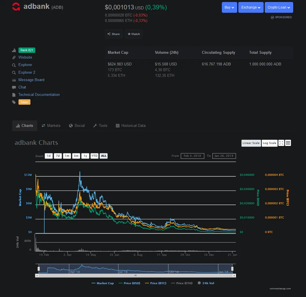
Task: Switch to the Charts tab
Action: click(24, 126)
